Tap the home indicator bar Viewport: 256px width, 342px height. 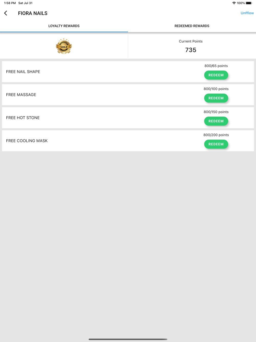point(128,339)
